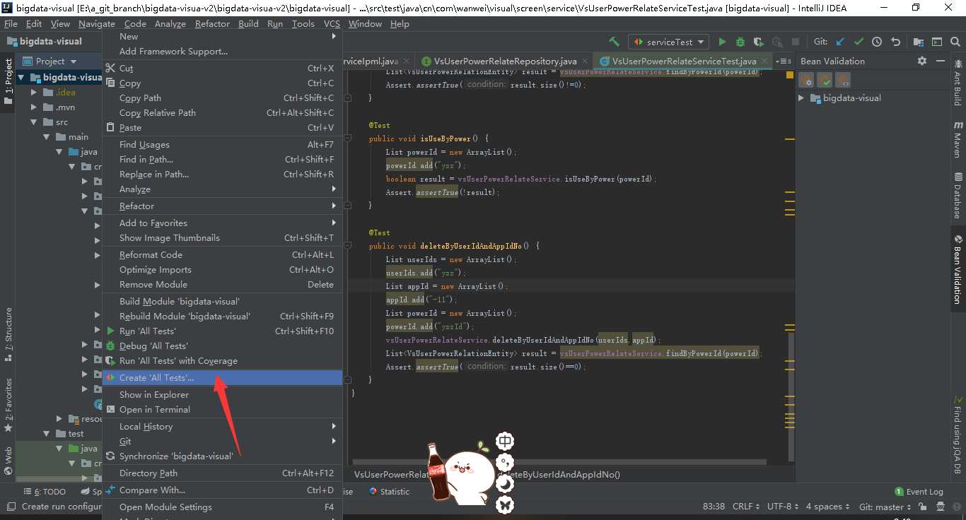Click the Git revert arrow icon
Viewport: 966px width, 520px height.
coord(895,42)
